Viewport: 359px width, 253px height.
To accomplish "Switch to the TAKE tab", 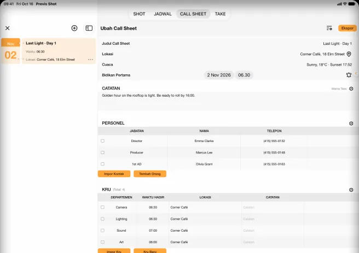I will (220, 14).
